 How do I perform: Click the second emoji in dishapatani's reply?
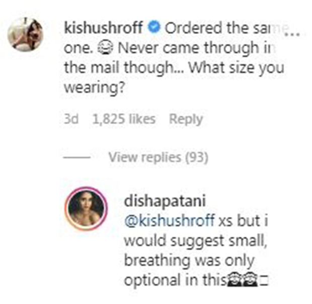250,279
